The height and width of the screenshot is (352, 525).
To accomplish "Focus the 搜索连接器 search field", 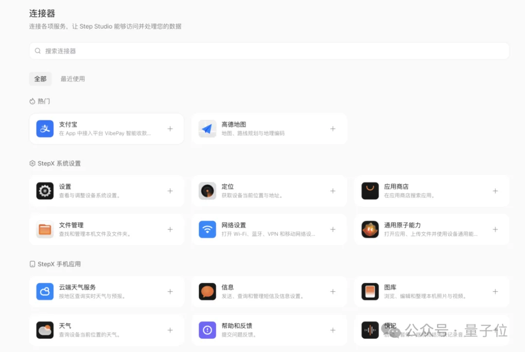I will (269, 51).
